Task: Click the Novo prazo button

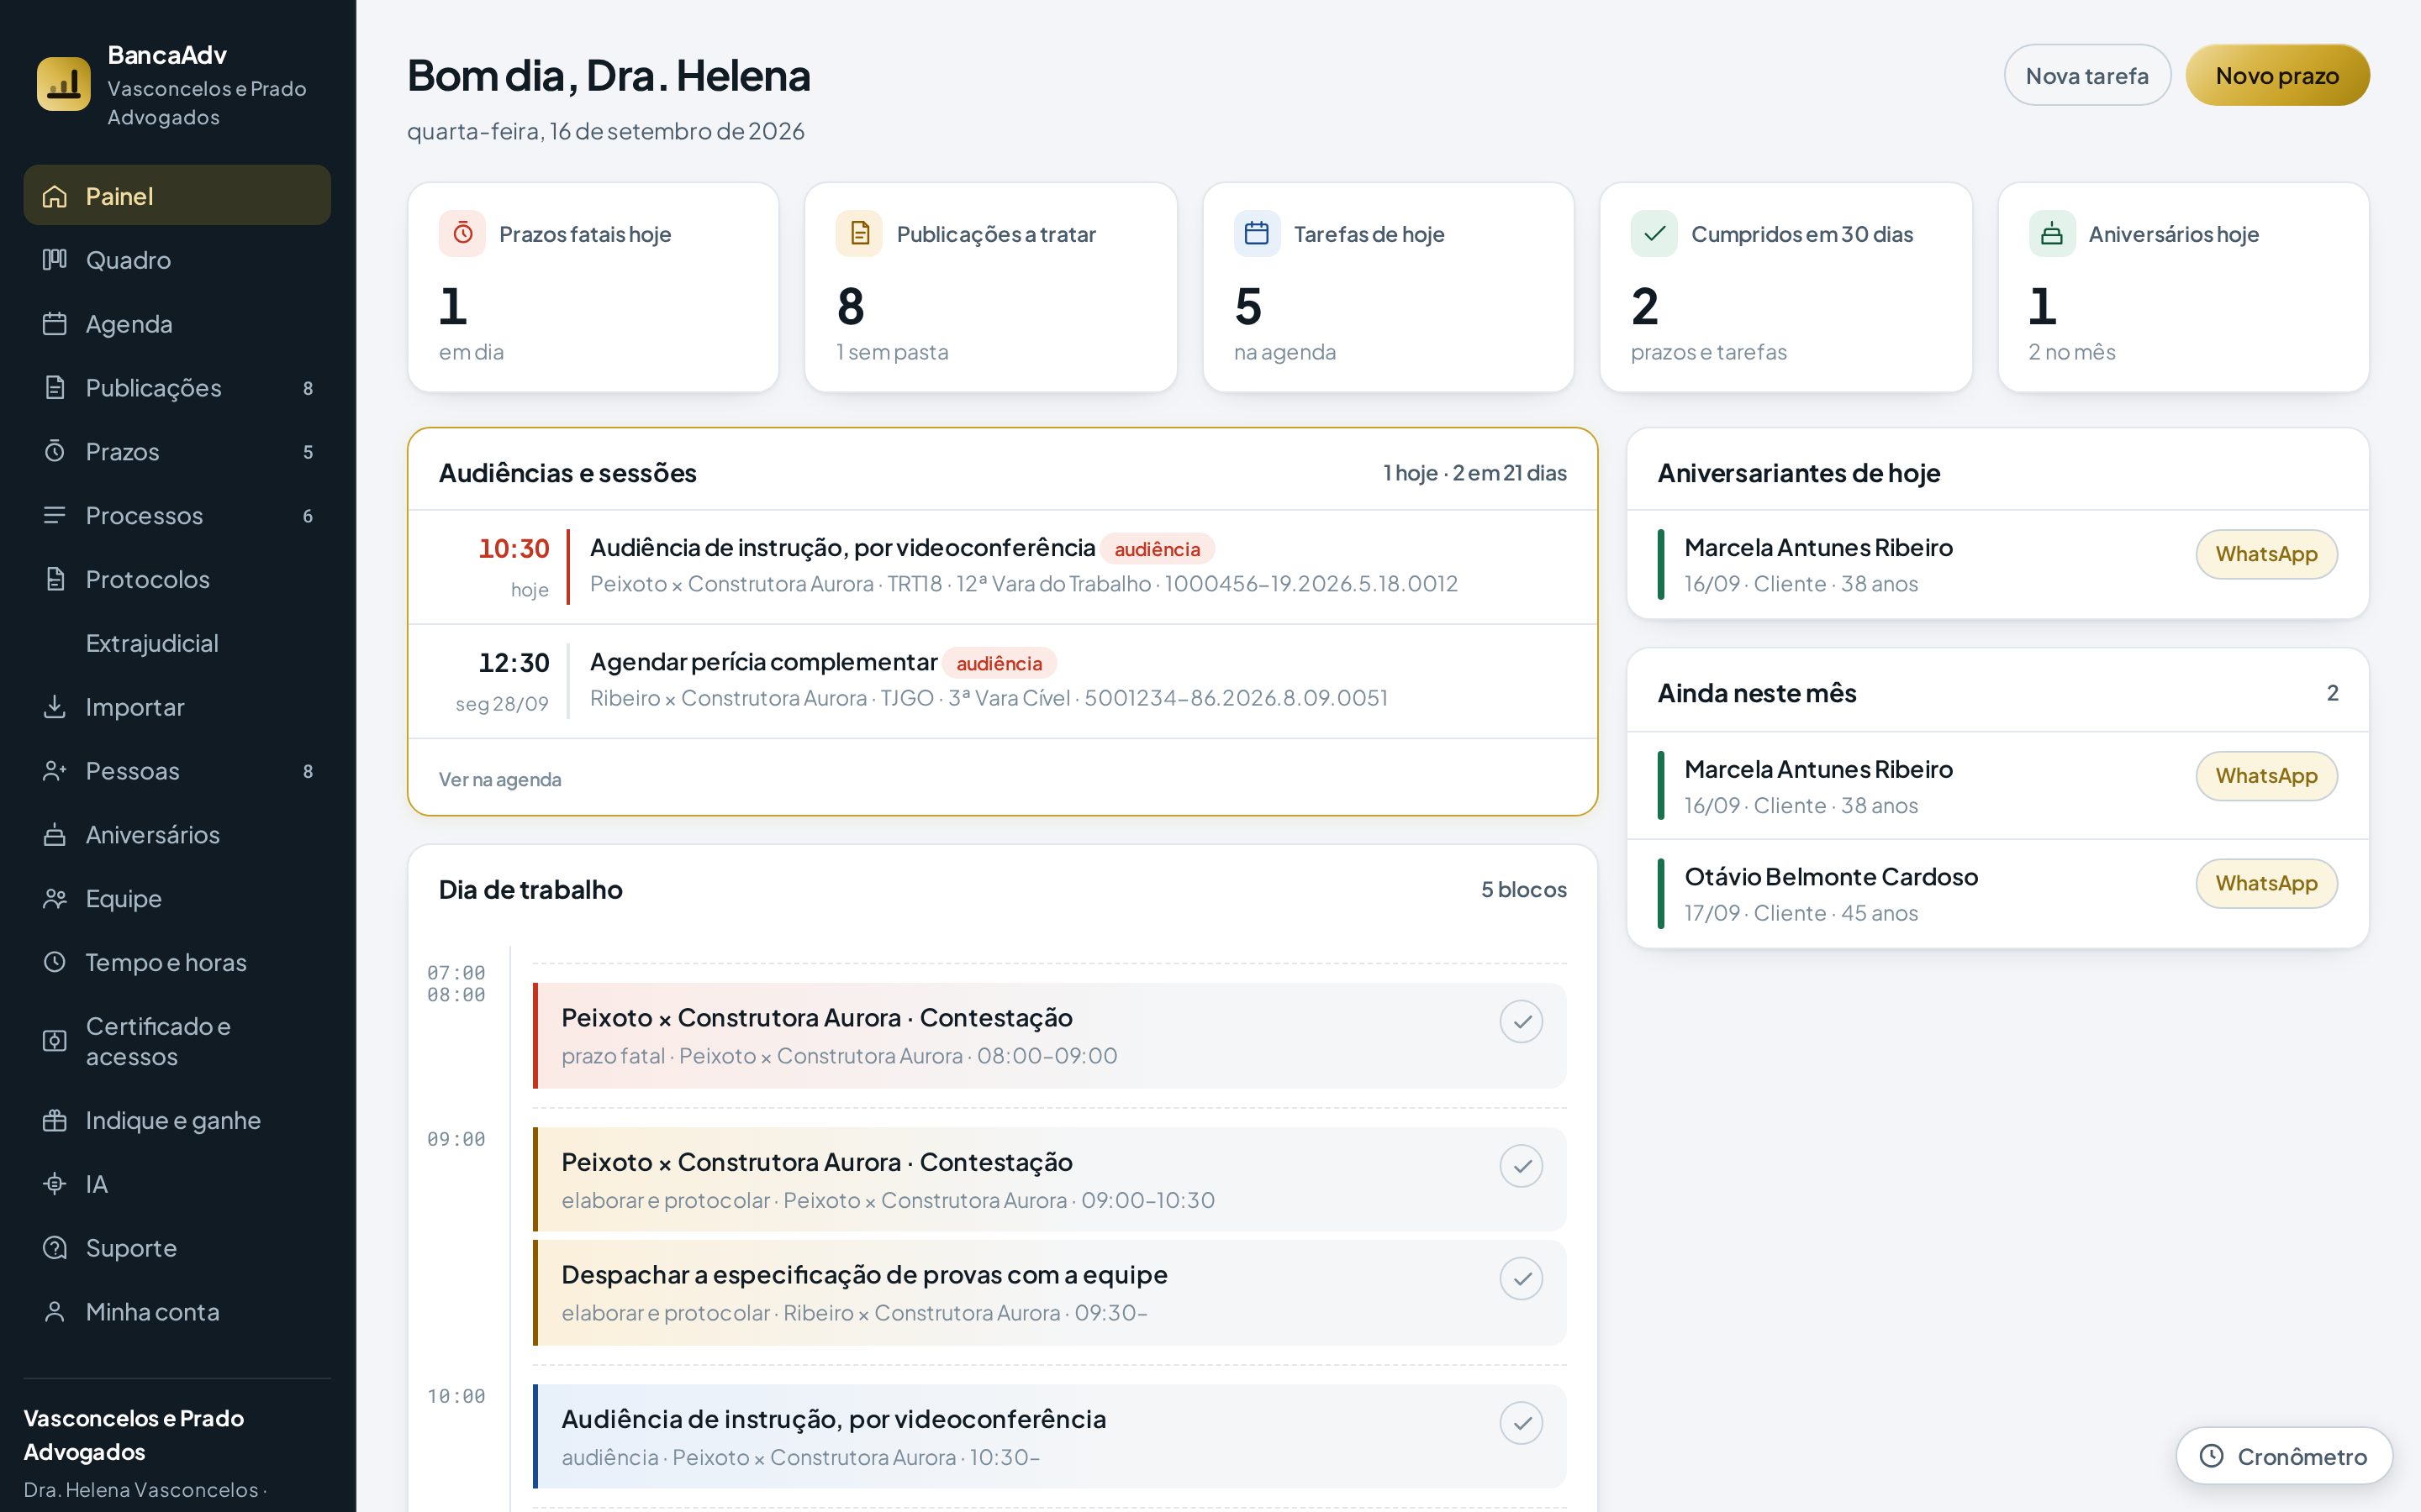Action: tap(2277, 75)
